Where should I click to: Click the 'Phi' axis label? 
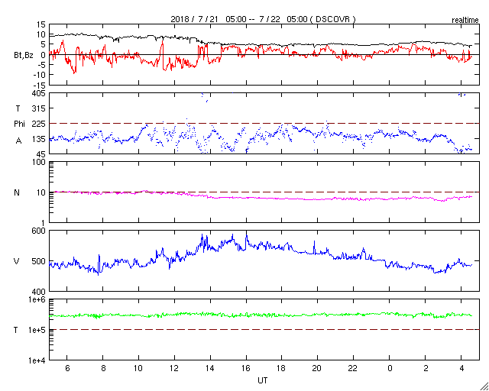tap(19, 124)
